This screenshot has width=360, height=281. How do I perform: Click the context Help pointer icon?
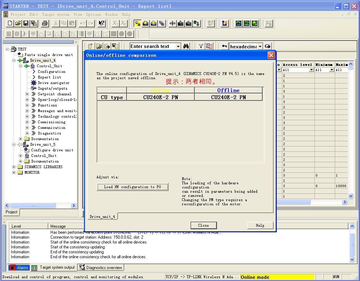[101, 23]
